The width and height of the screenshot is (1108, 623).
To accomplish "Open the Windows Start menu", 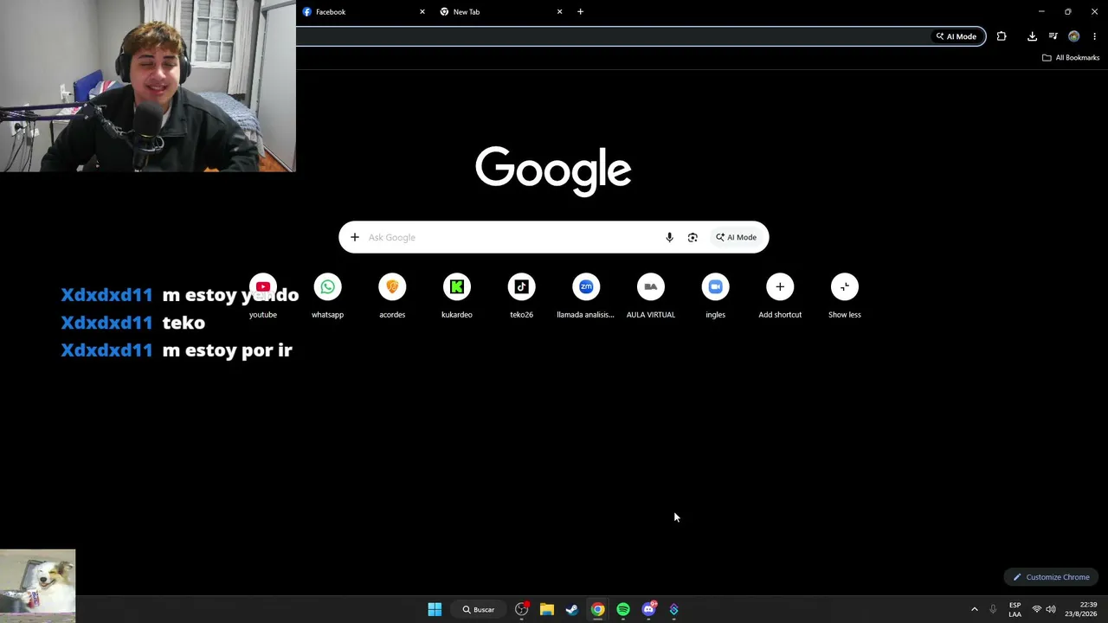I will [x=435, y=609].
